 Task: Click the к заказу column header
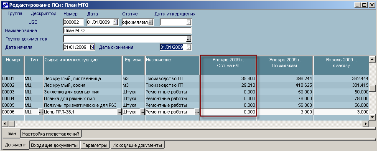click(x=341, y=65)
